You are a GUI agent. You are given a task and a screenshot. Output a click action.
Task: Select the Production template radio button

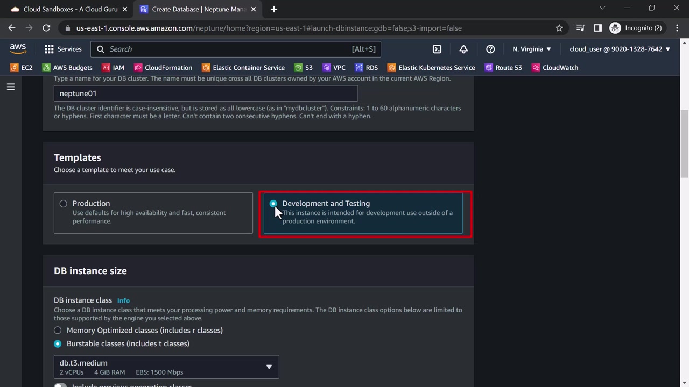click(64, 204)
